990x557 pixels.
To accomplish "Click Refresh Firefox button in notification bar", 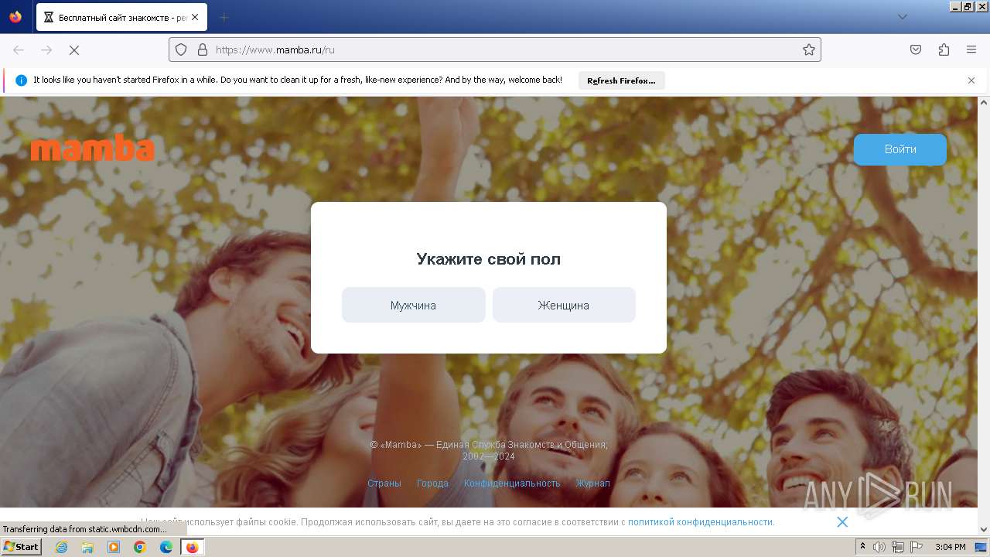I will [x=621, y=80].
